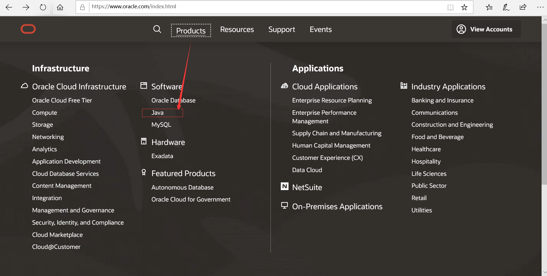This screenshot has height=276, width=547.
Task: Click the View Accounts button
Action: (486, 29)
